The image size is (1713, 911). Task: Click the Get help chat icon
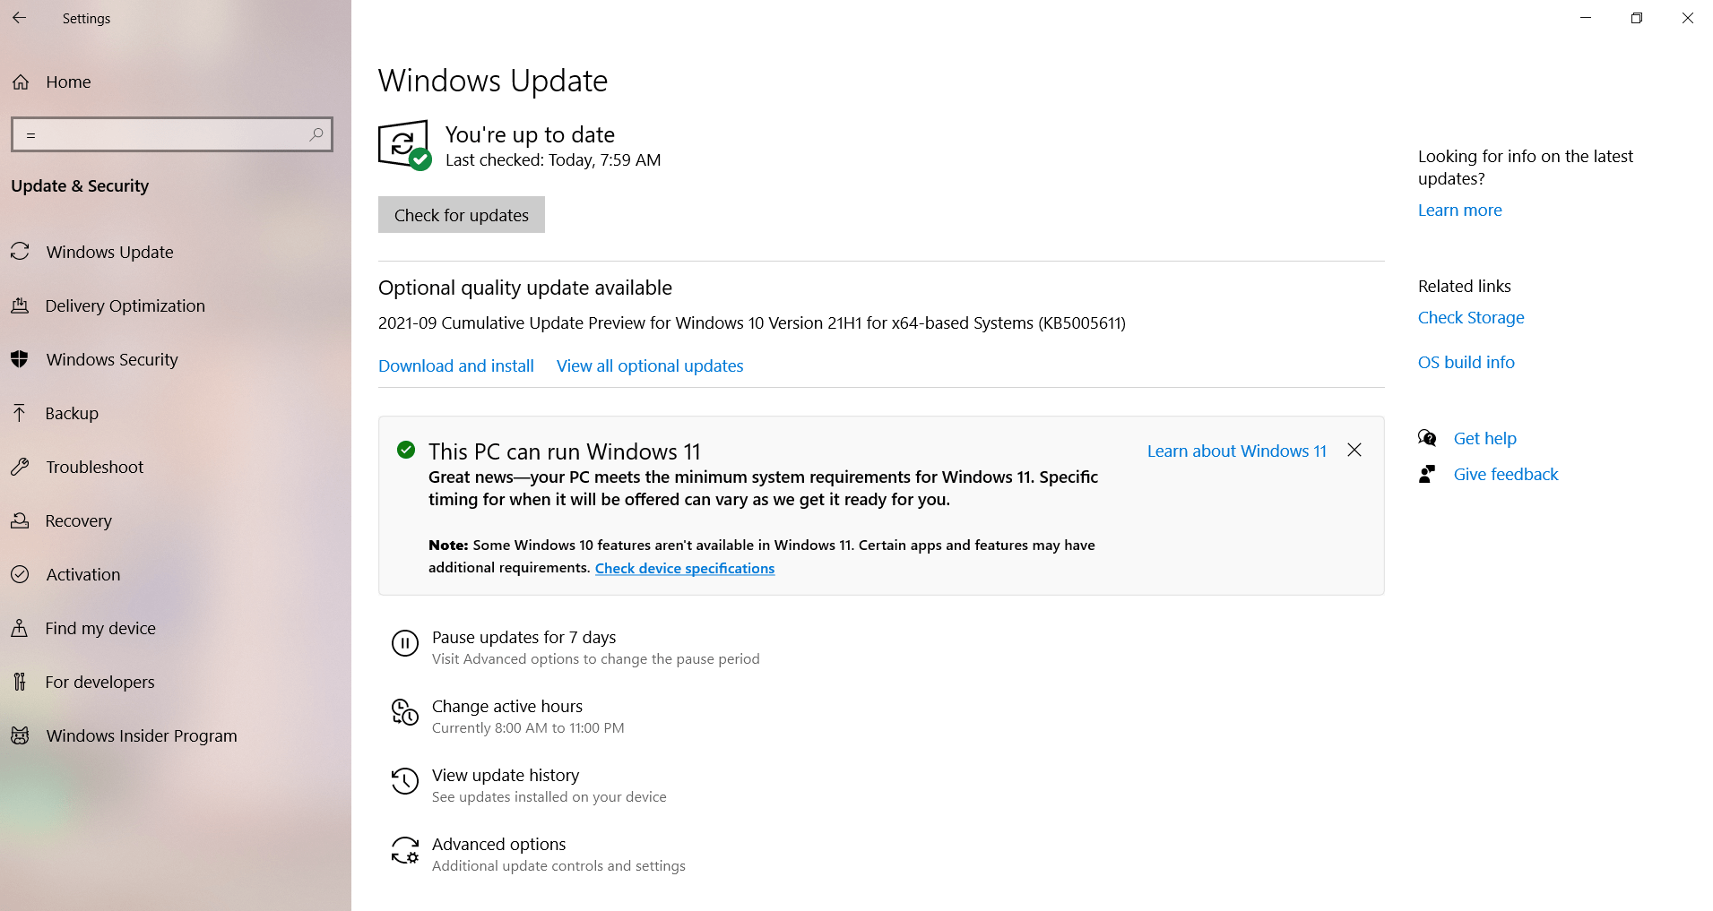point(1427,438)
